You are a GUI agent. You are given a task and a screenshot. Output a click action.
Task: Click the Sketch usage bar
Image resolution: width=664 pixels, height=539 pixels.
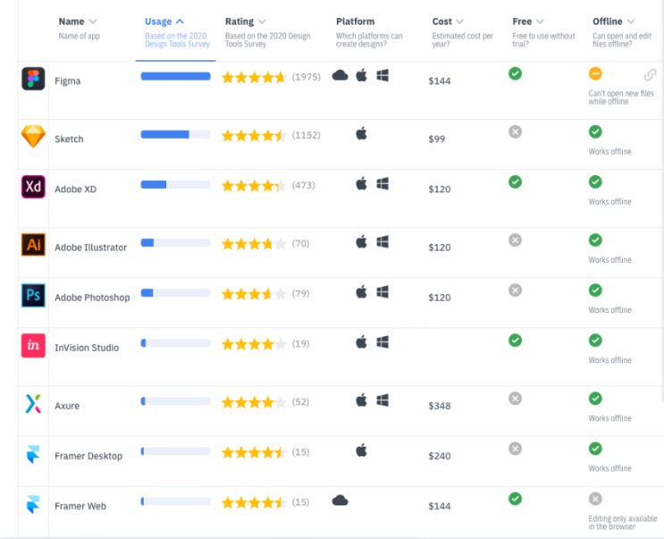175,134
